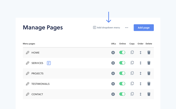Switch off the Online toggle for SERVICES
The height and width of the screenshot is (109, 176).
(122, 63)
